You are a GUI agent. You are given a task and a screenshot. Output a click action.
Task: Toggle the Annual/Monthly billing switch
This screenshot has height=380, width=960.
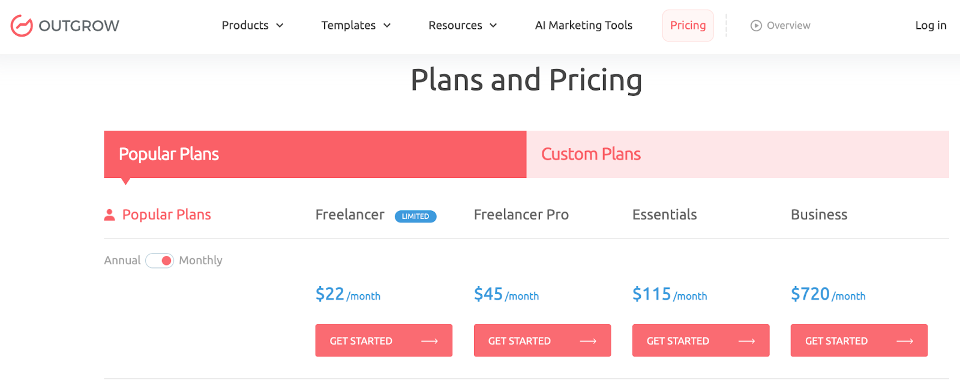(x=160, y=261)
